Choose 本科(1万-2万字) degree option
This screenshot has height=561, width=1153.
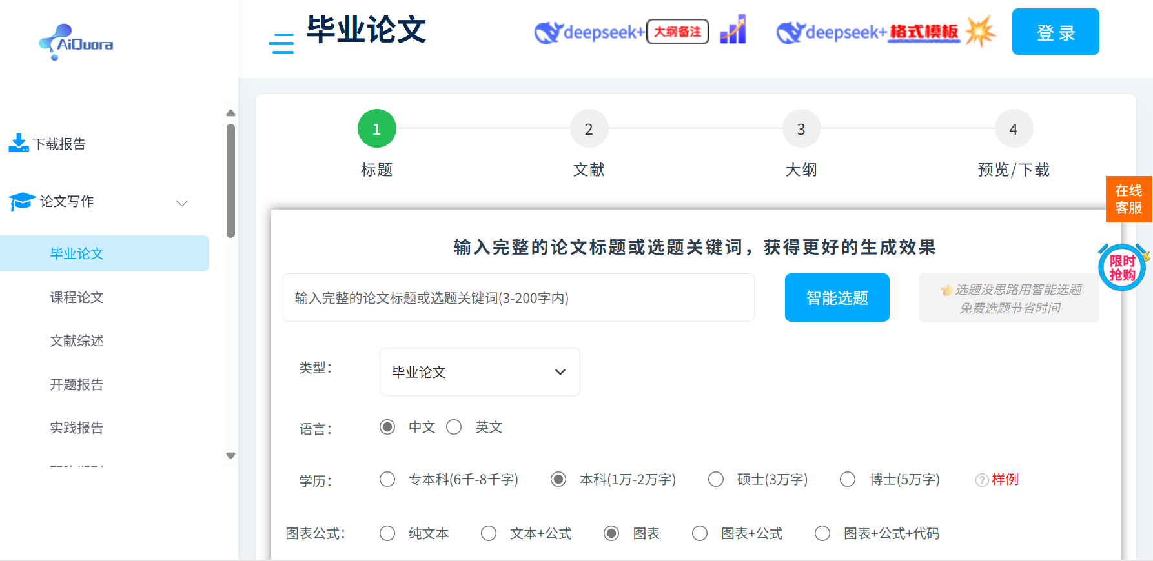pos(558,479)
